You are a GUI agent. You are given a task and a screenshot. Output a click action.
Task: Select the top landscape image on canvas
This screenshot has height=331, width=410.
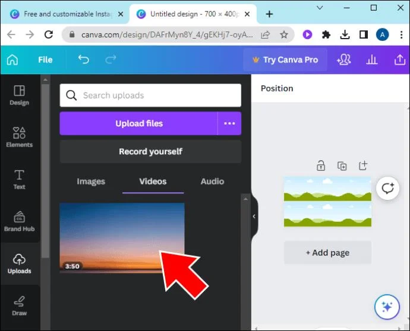tap(327, 189)
